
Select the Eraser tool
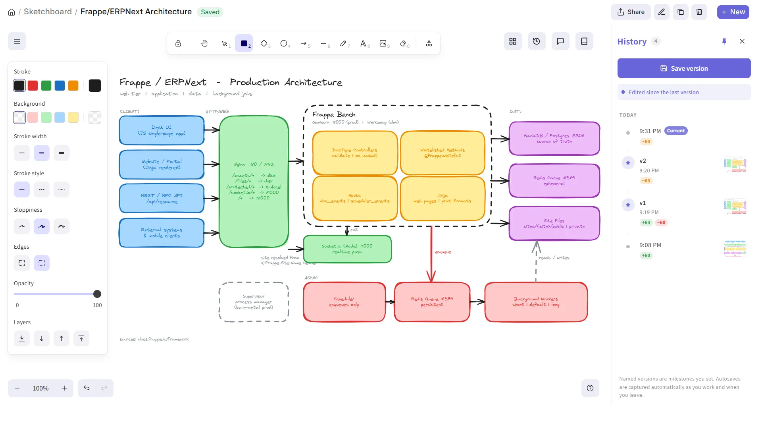[x=404, y=43]
